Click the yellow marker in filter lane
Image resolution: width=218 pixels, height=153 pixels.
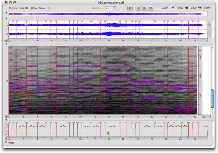pos(108,133)
